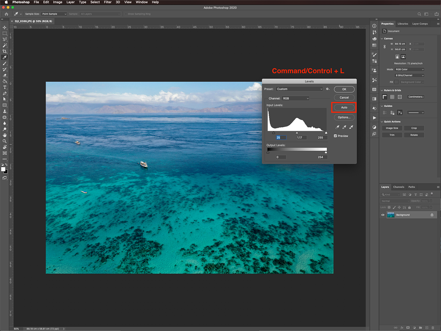Screen dimensions: 441x331
Task: Choose the Horizontal Type tool
Action: pyautogui.click(x=5, y=87)
